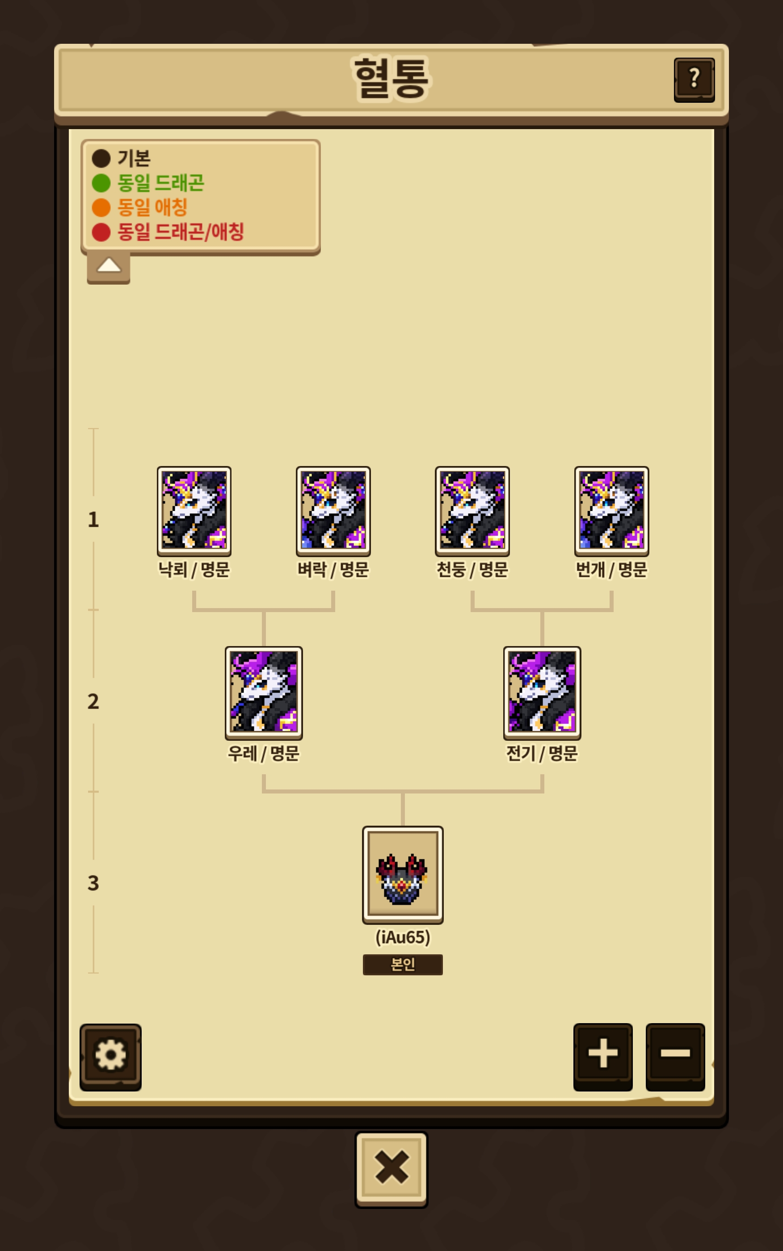Click the red 동일 드래곤/애칭 legend entry
783x1251 pixels.
[168, 232]
